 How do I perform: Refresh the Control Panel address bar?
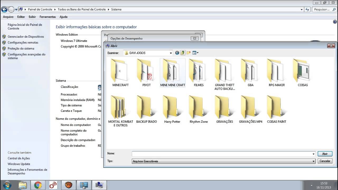307,9
